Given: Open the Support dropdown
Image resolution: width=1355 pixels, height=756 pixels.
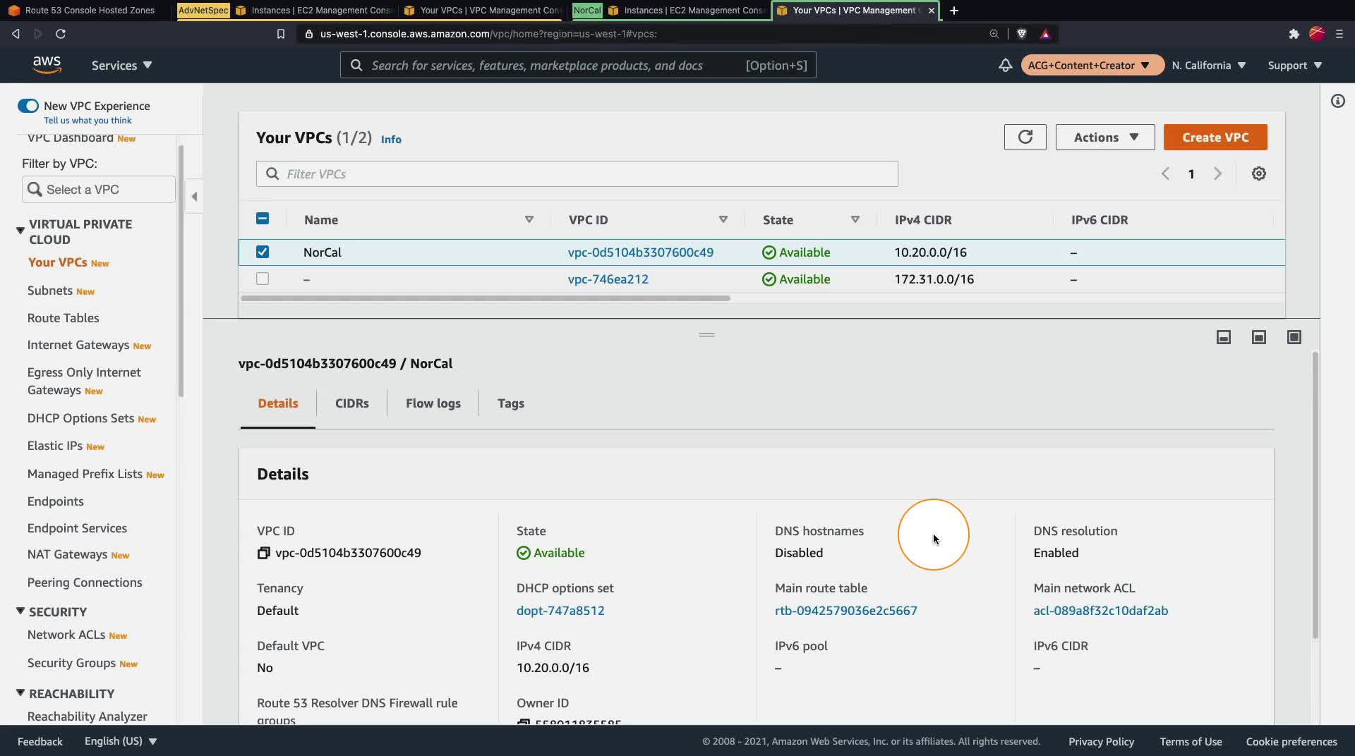Looking at the screenshot, I should (1294, 66).
